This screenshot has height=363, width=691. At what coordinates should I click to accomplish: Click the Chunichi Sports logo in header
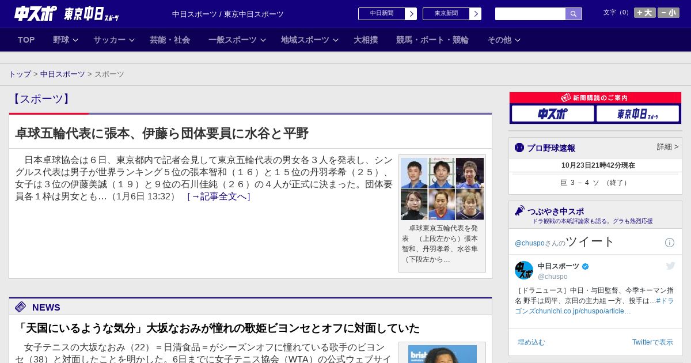[36, 14]
